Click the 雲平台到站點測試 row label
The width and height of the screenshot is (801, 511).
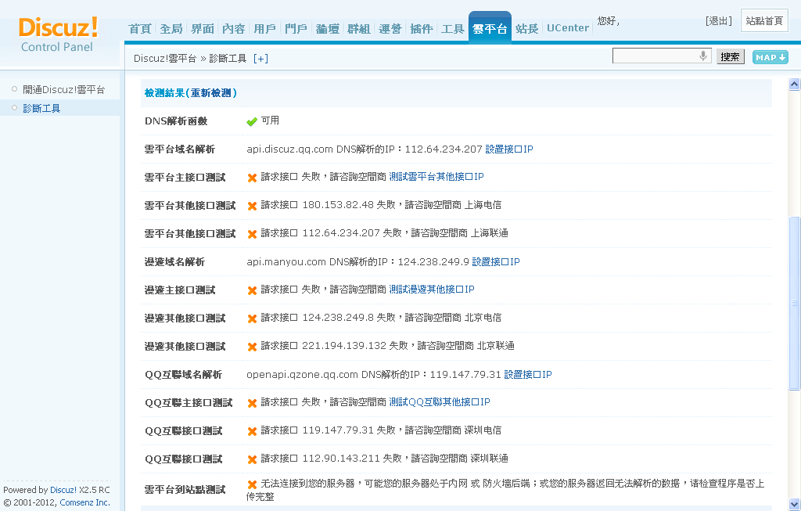pos(185,490)
